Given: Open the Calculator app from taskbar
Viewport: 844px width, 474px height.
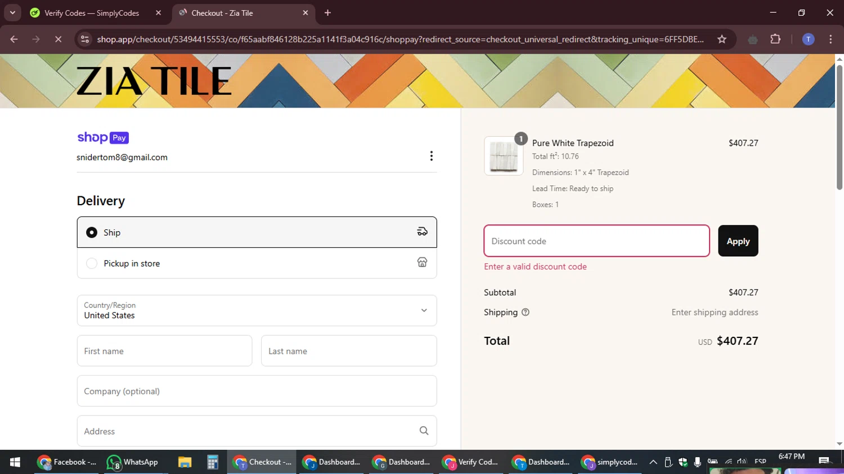Looking at the screenshot, I should point(212,462).
